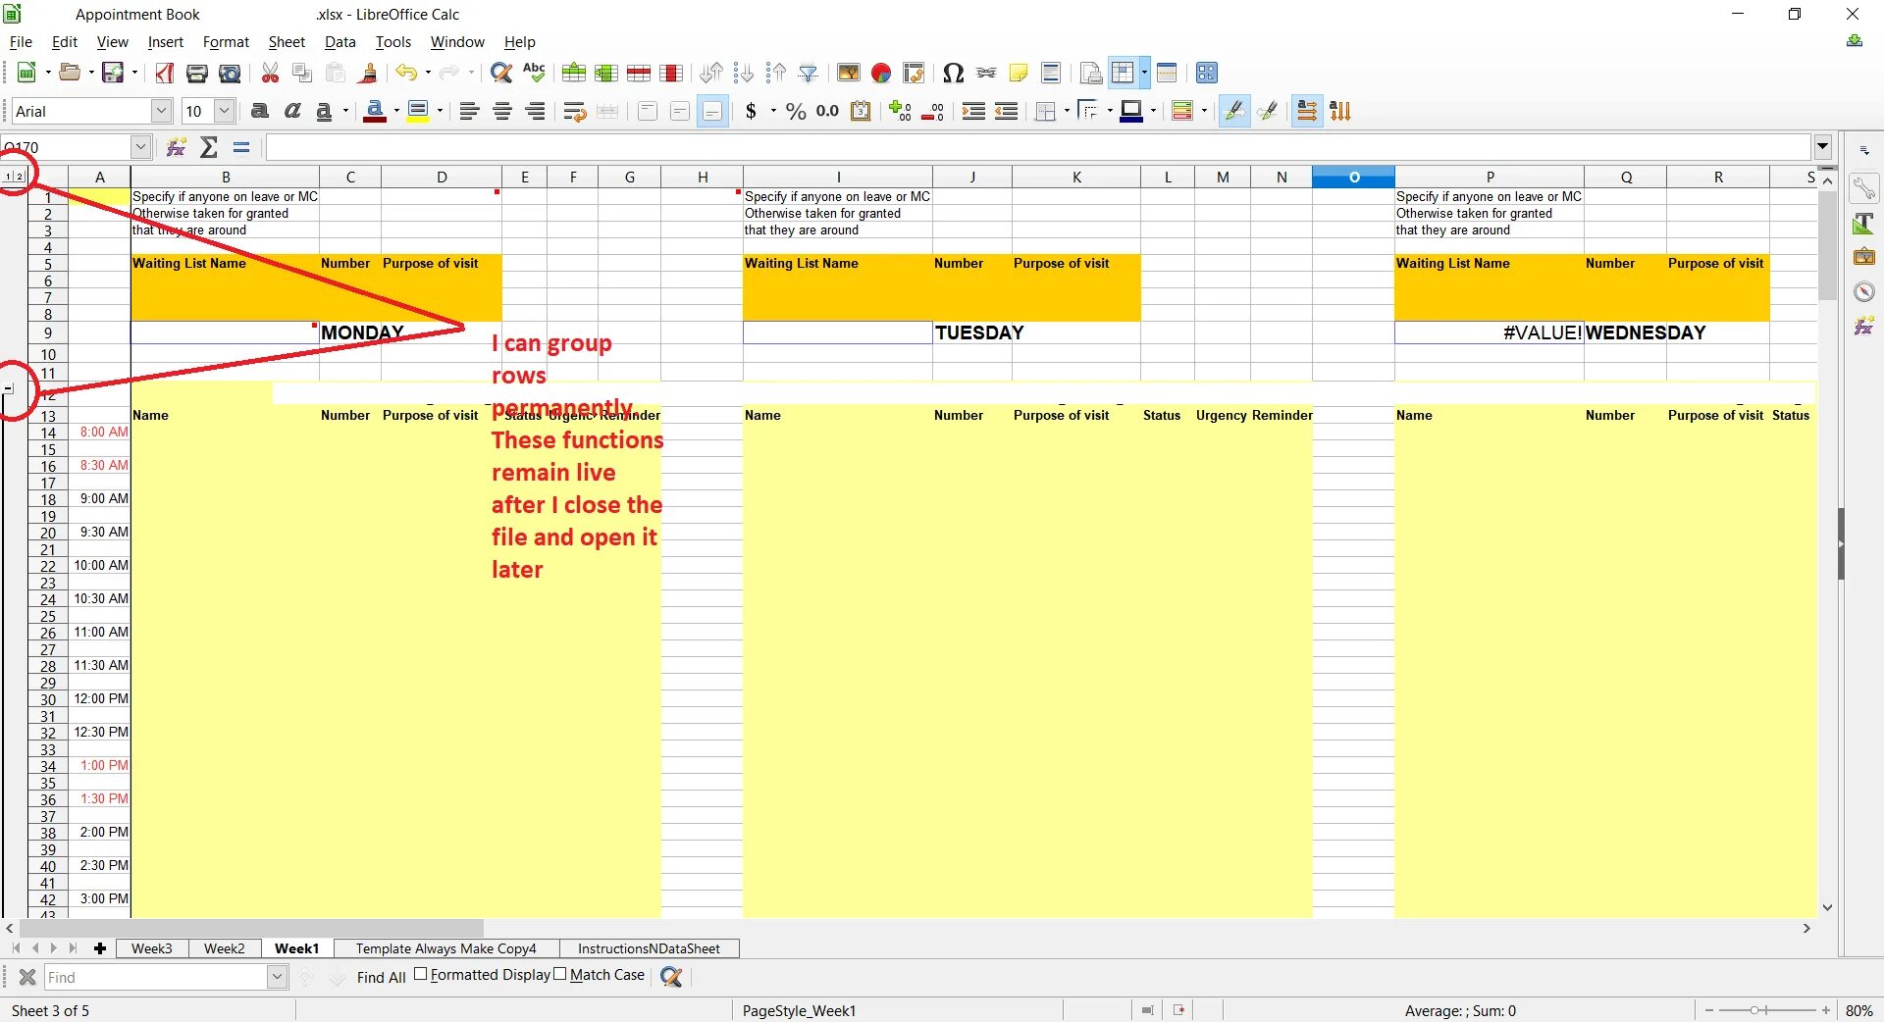The width and height of the screenshot is (1884, 1022).
Task: Switch to Week3 sheet tab
Action: [x=152, y=948]
